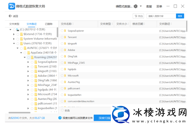
Task: Expand the Tencent tree node arrow
Action: click(28, 67)
